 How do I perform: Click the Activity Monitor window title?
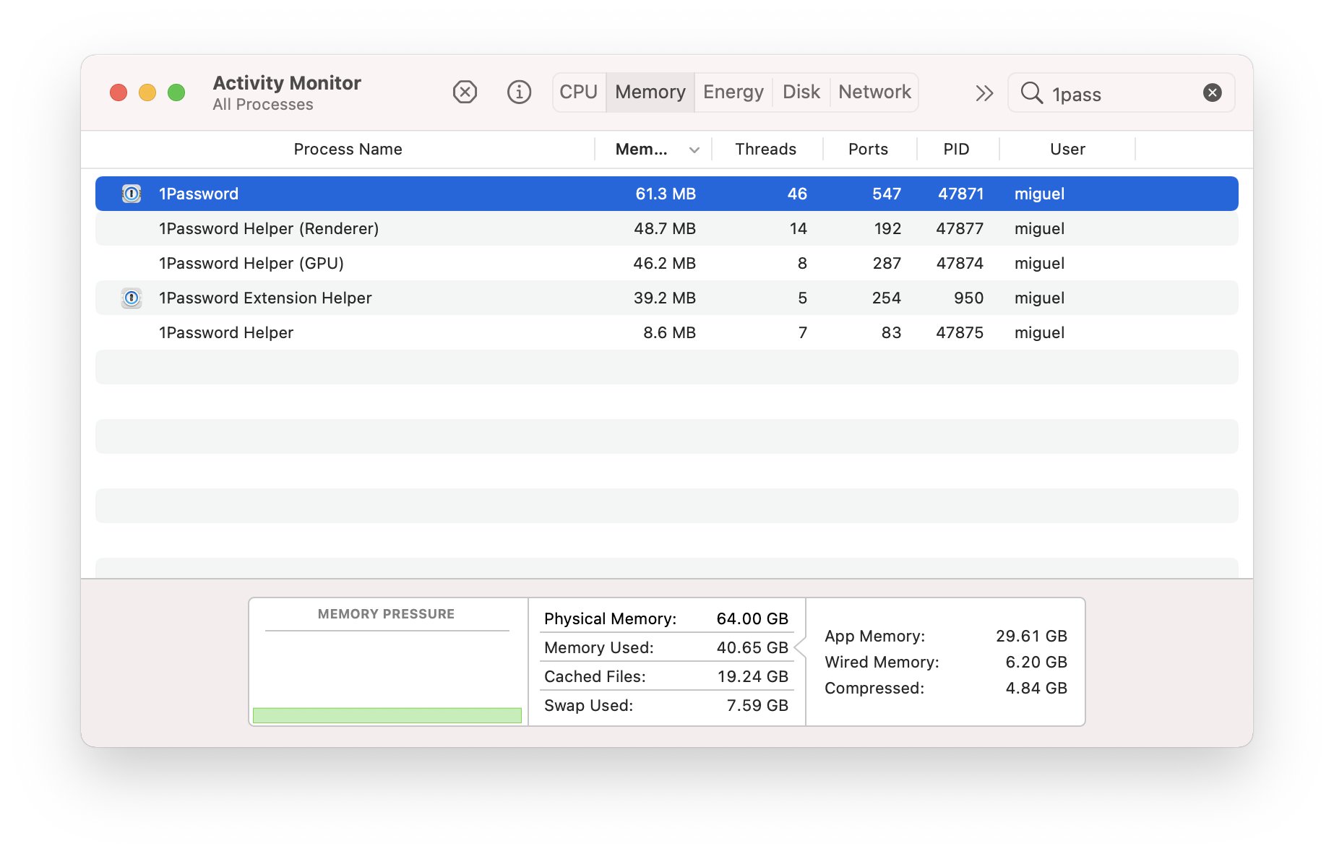coord(287,83)
